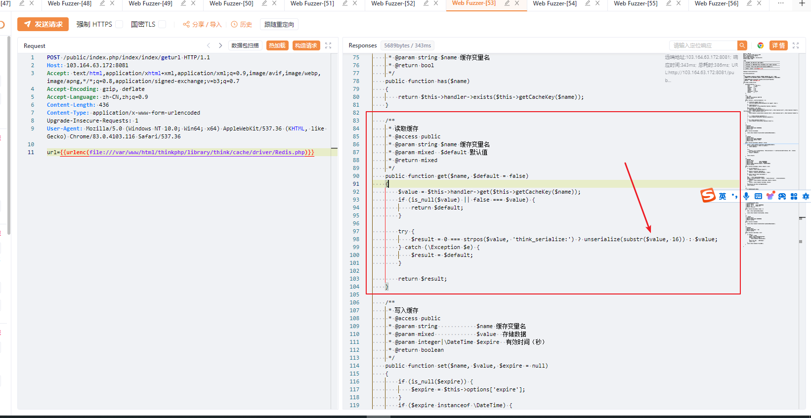Open response in Chrome browser icon
This screenshot has height=418, width=811.
click(761, 45)
